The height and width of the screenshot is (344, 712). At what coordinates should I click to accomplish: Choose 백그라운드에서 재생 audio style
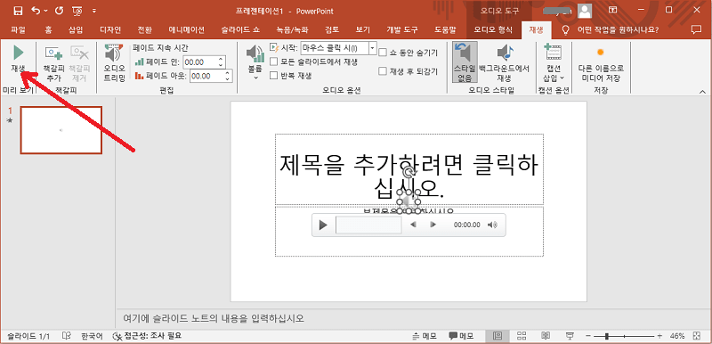point(504,62)
